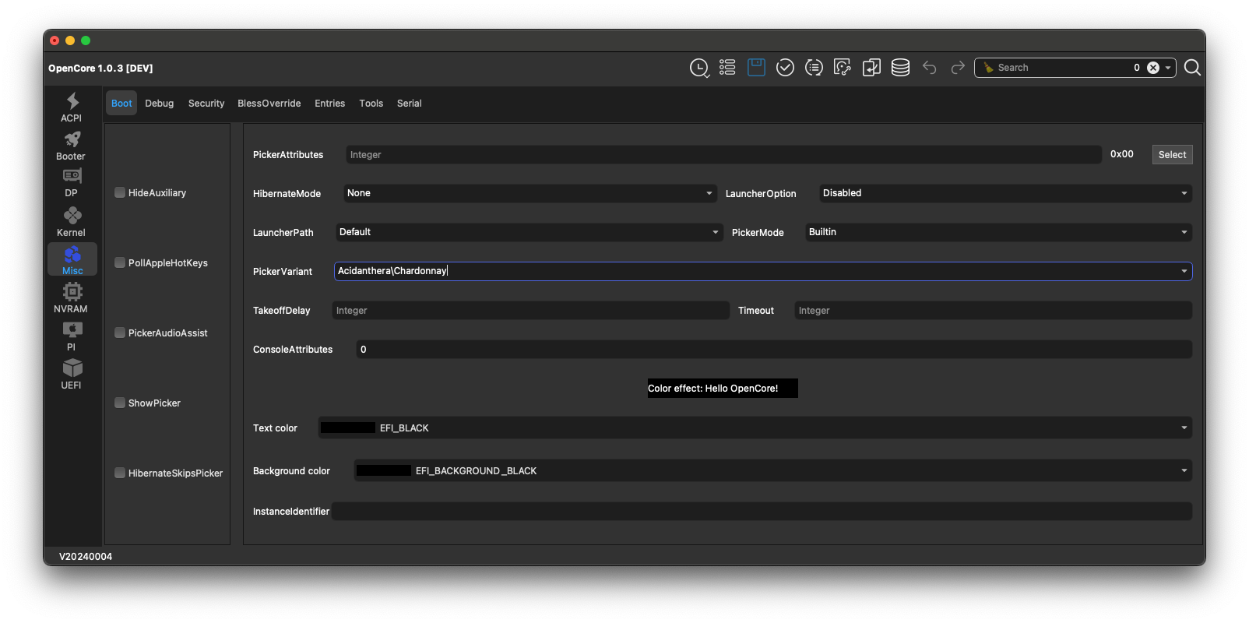The height and width of the screenshot is (623, 1249).
Task: Click the checkmark circle validate icon
Action: [785, 68]
